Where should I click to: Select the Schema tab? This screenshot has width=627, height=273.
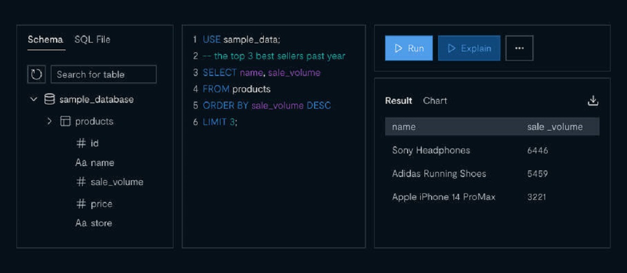[x=45, y=39]
